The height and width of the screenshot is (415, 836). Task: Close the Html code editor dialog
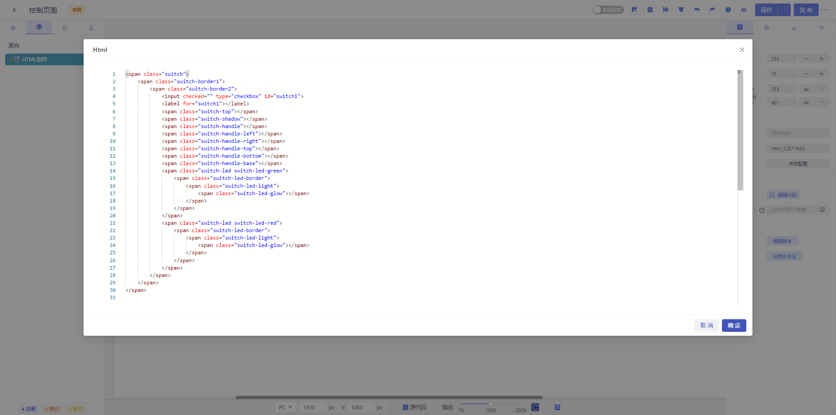742,50
